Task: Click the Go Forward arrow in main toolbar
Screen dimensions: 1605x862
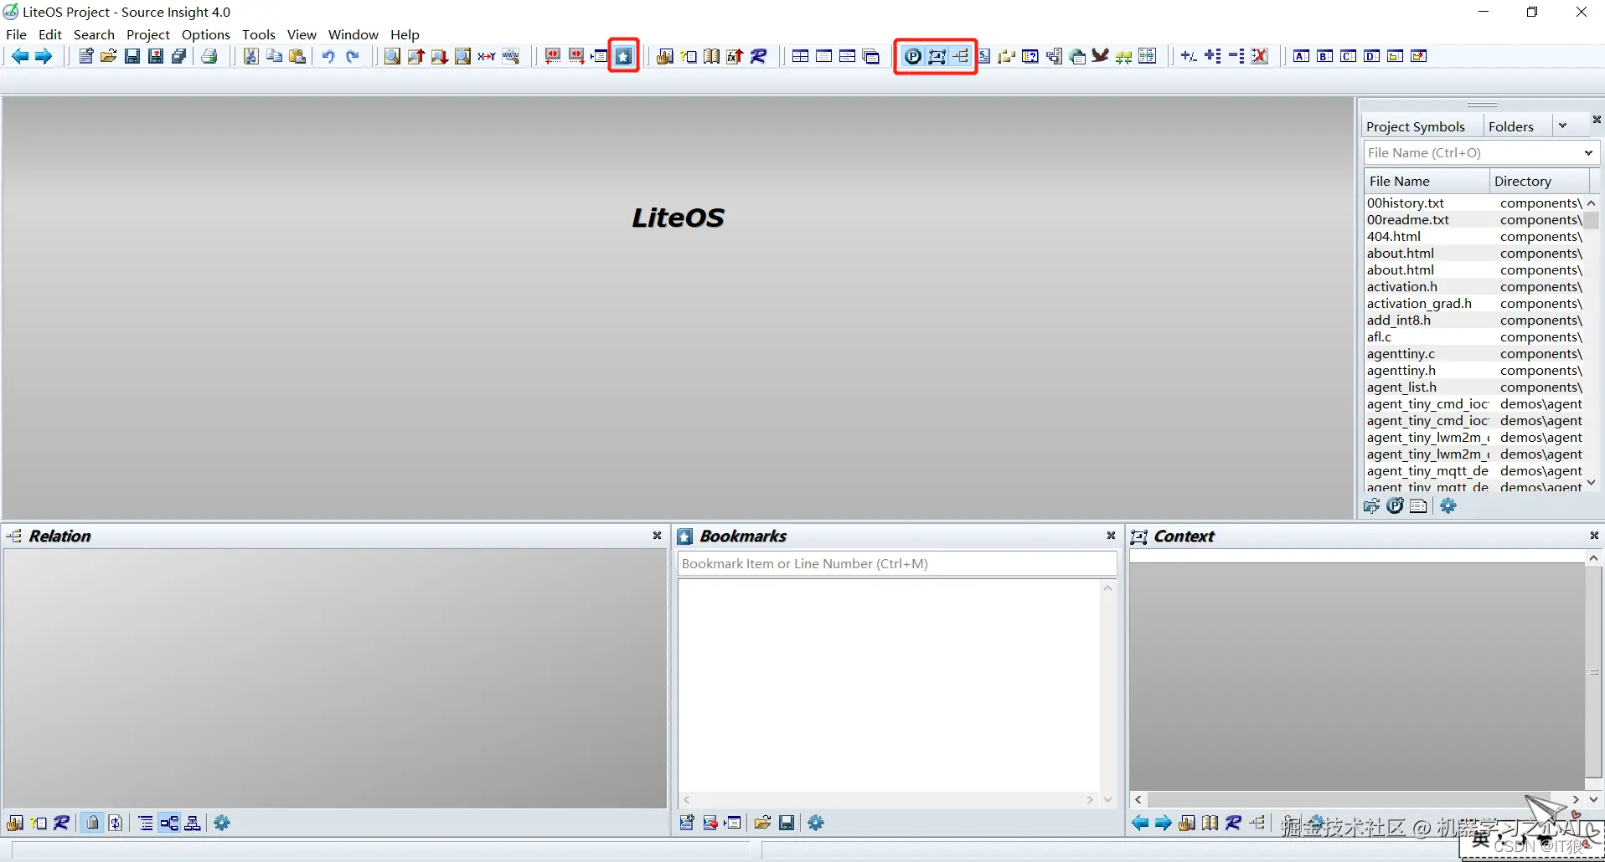Action: pyautogui.click(x=43, y=56)
